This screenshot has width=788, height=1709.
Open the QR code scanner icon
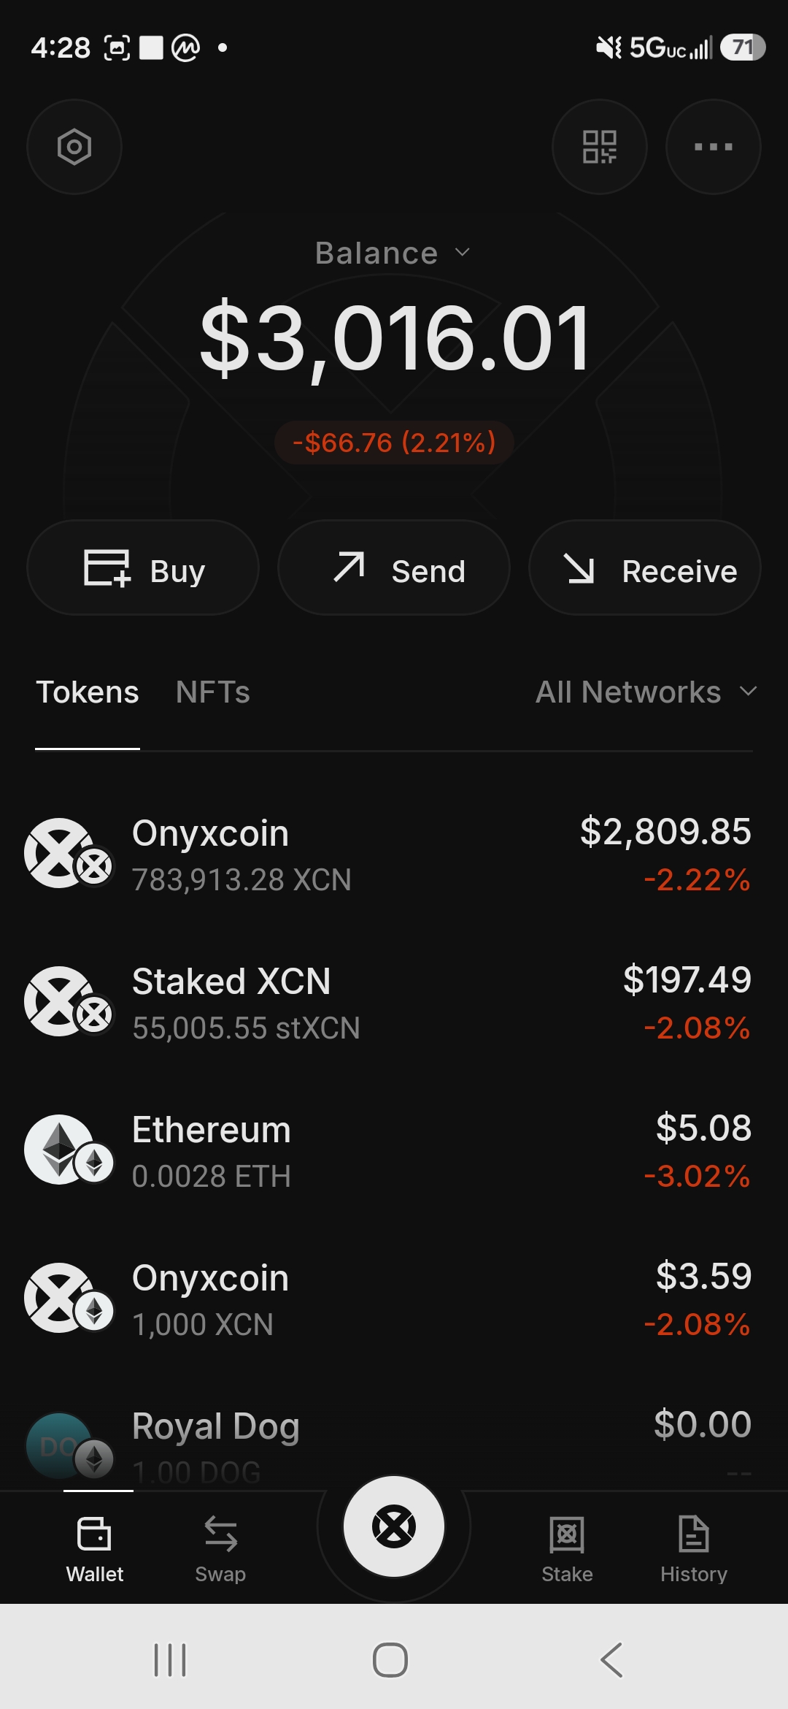click(600, 147)
